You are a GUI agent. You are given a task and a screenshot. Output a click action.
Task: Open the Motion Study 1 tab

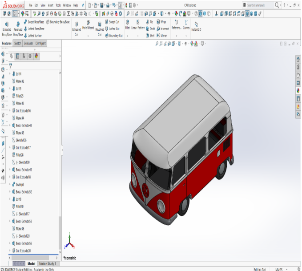[x=48, y=264]
